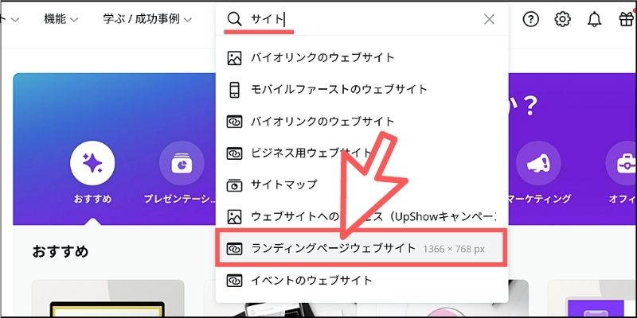Screen dimensions: 637x318
Task: Select the first バイオリンクのウェブサイト result with image icon
Action: [x=361, y=57]
